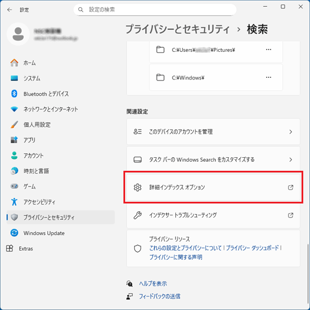Open タスク バーの Windows Search をカスタマイズする
Image resolution: width=310 pixels, height=310 pixels.
pyautogui.click(x=213, y=160)
